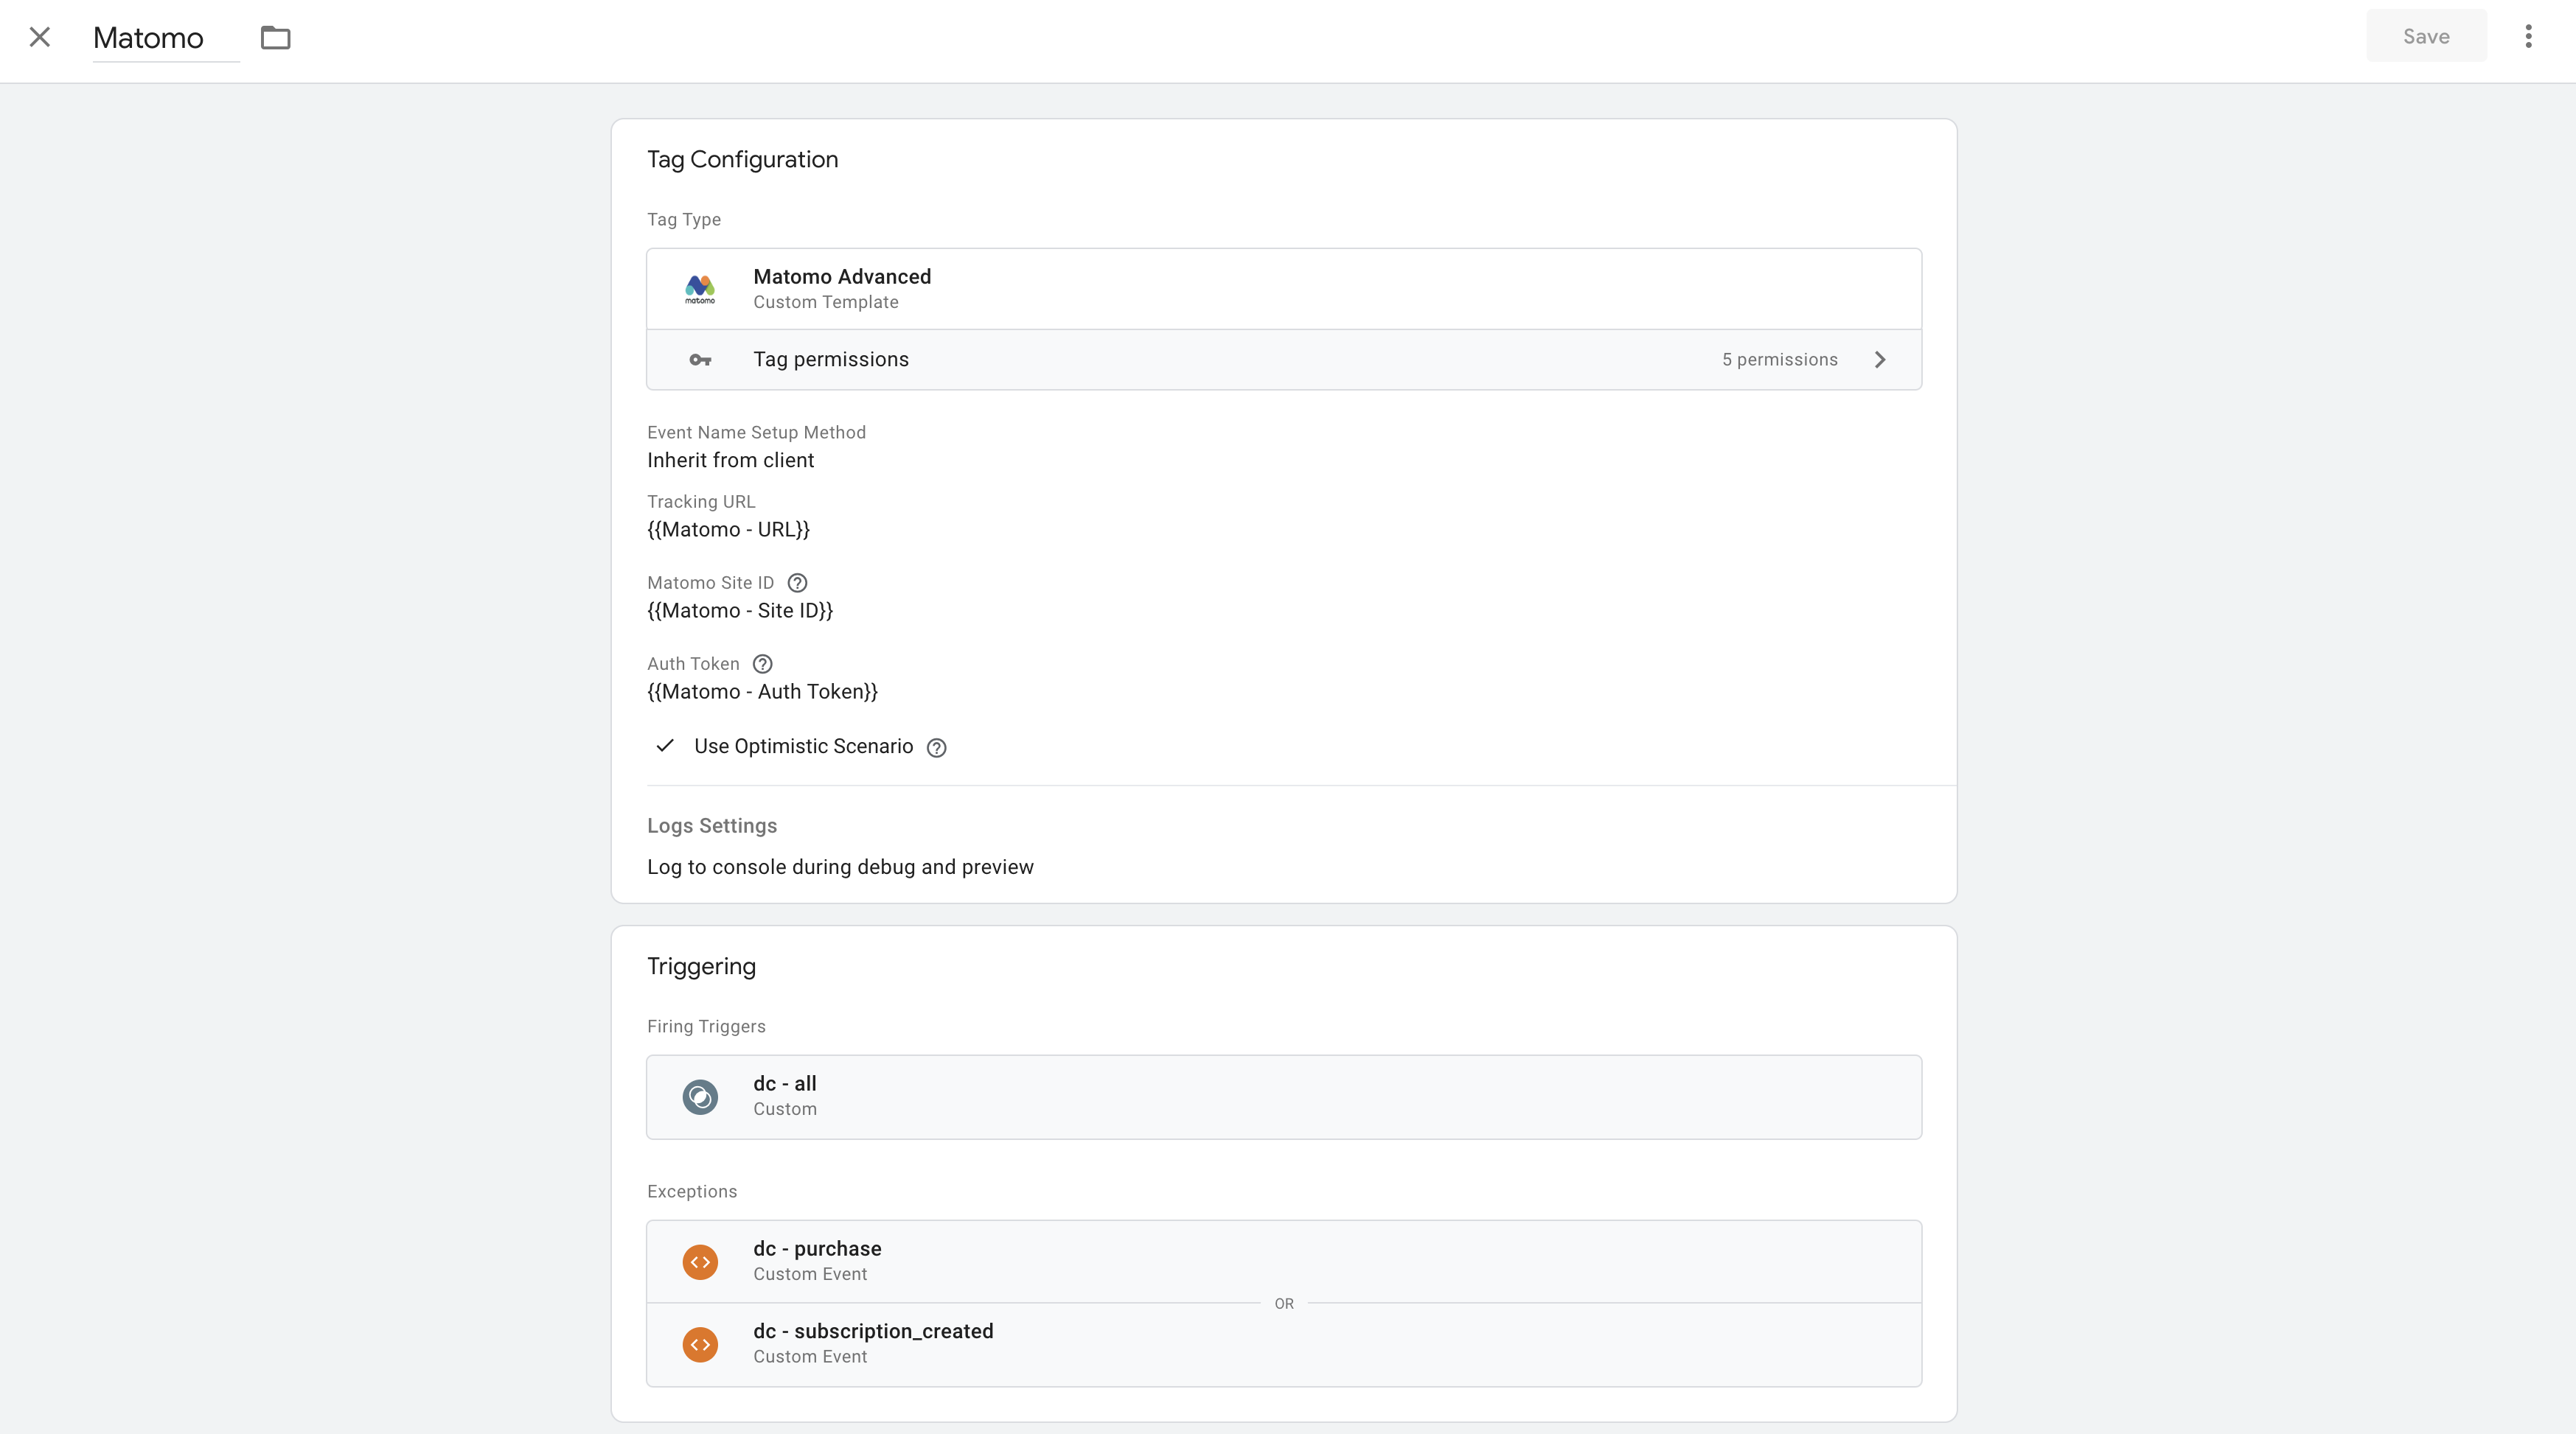The image size is (2576, 1434).
Task: Click the 'Event Name Setup Method' label
Action: (756, 433)
